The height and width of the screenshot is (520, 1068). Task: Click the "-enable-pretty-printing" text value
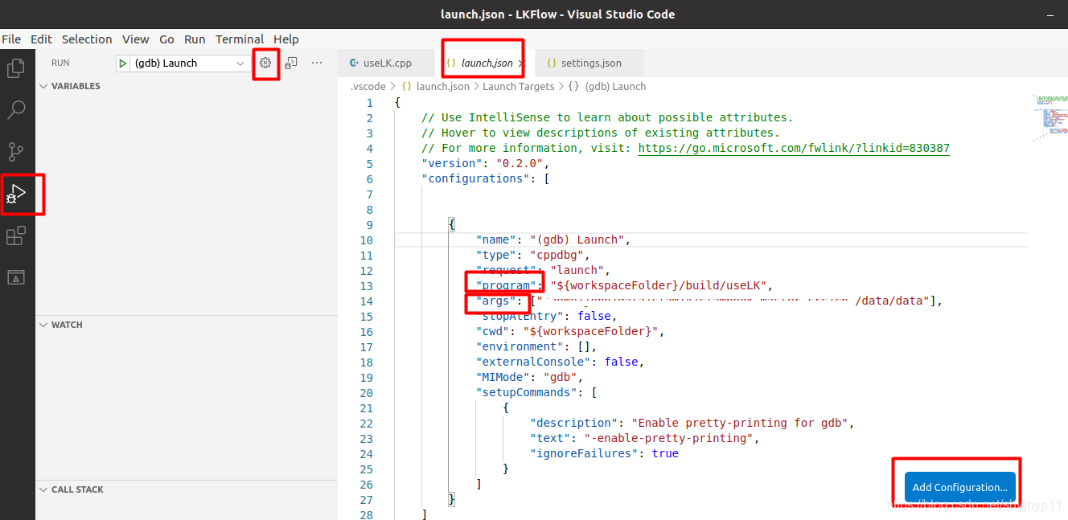(x=668, y=438)
